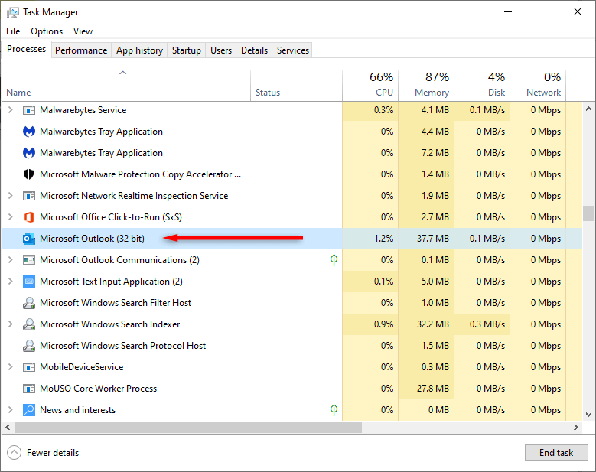The height and width of the screenshot is (472, 596).
Task: Click the Task Manager title bar icon
Action: [x=12, y=12]
